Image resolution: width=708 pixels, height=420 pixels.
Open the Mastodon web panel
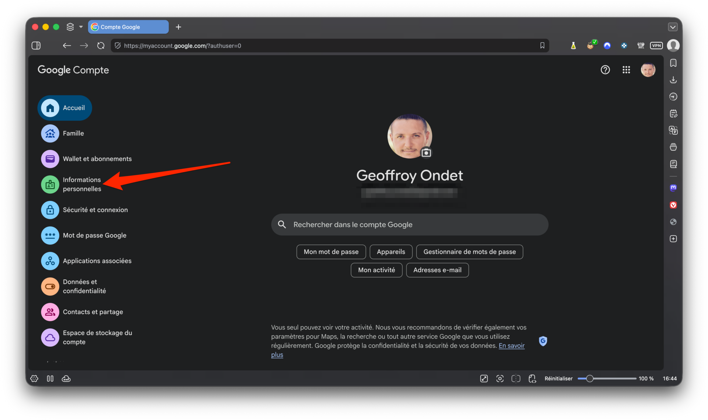point(673,188)
